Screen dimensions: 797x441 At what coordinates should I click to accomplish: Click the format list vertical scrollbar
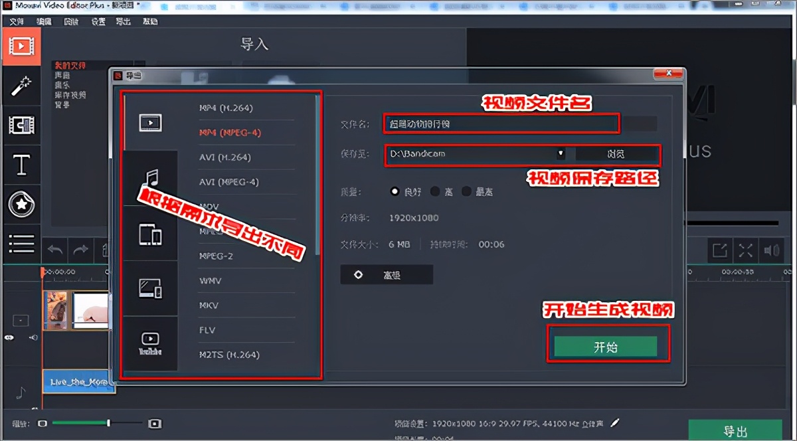click(317, 175)
